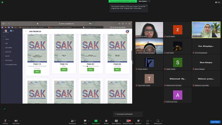Go forward with the browser forward arrow
Viewport: 222px width, 125px height.
12,24
